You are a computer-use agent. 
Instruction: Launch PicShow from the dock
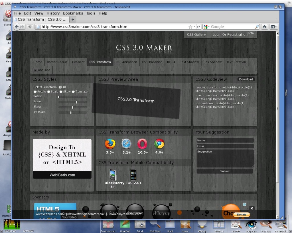point(266,226)
